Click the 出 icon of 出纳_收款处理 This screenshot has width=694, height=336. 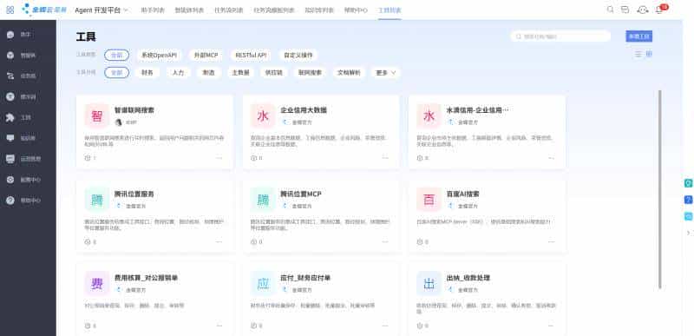429,283
